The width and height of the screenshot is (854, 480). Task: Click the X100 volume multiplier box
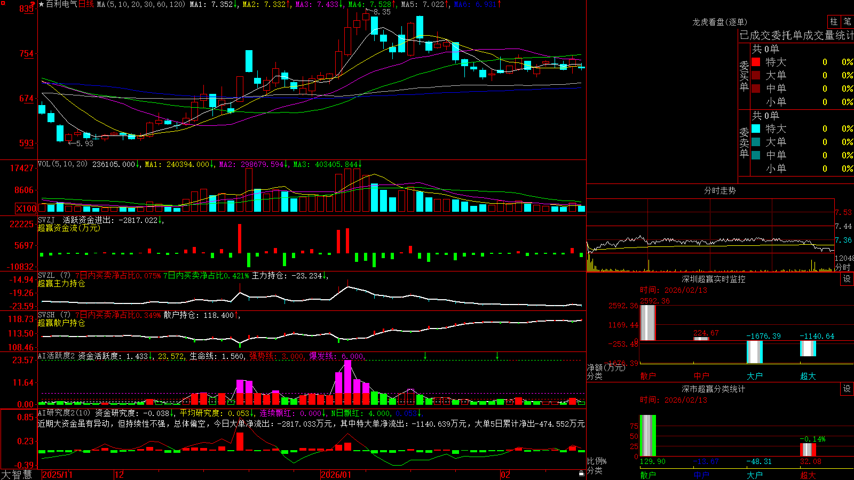[x=26, y=209]
